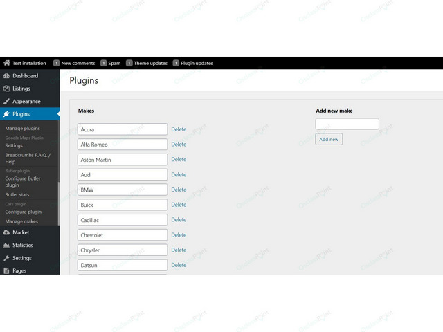Image resolution: width=443 pixels, height=332 pixels.
Task: Click the Cadillac make field
Action: coord(123,220)
